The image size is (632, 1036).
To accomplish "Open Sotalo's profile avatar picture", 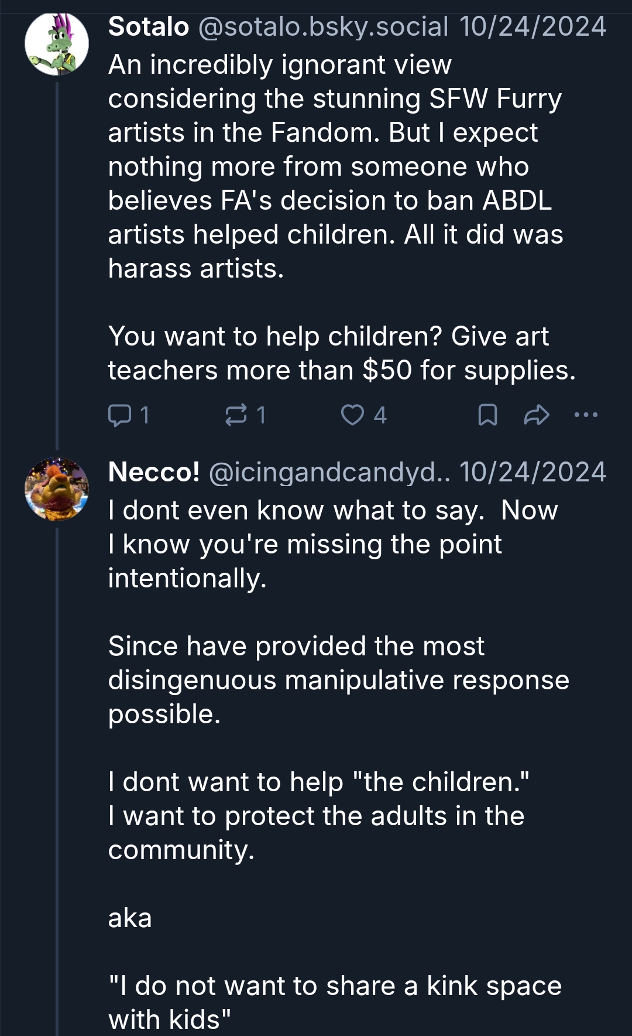I will pos(57,44).
